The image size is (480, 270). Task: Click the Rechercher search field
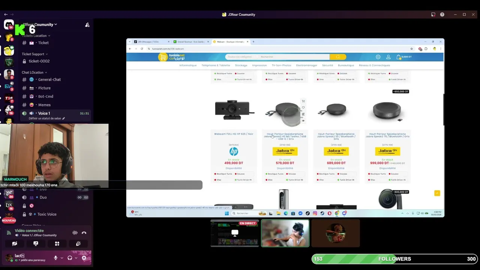pos(294,57)
